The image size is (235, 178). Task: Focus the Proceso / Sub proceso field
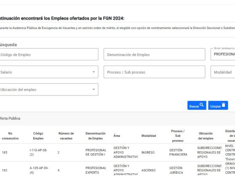tap(154, 72)
